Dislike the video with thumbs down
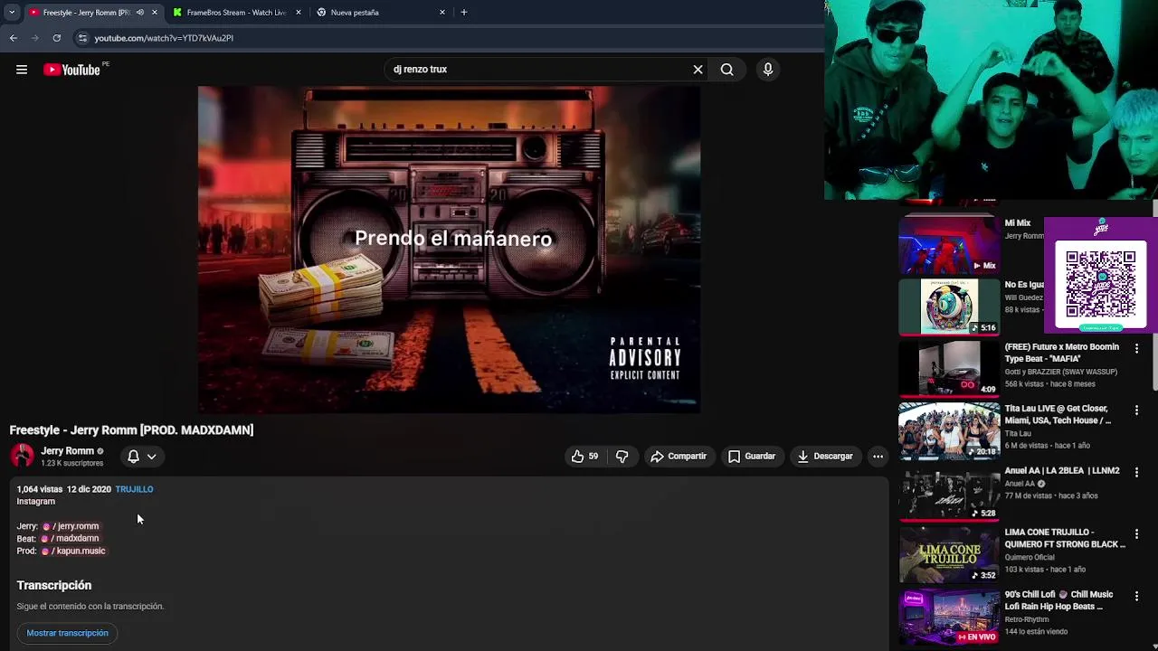Image resolution: width=1158 pixels, height=651 pixels. (622, 457)
